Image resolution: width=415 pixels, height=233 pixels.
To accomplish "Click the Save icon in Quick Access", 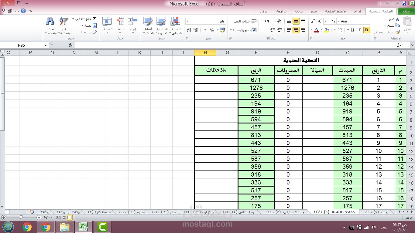I will (x=404, y=3).
